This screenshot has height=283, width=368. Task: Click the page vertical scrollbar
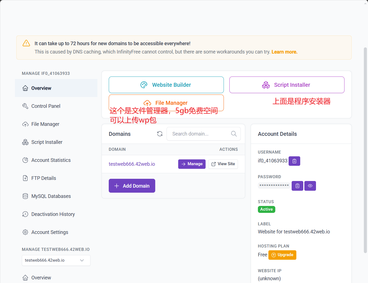click(365, 150)
